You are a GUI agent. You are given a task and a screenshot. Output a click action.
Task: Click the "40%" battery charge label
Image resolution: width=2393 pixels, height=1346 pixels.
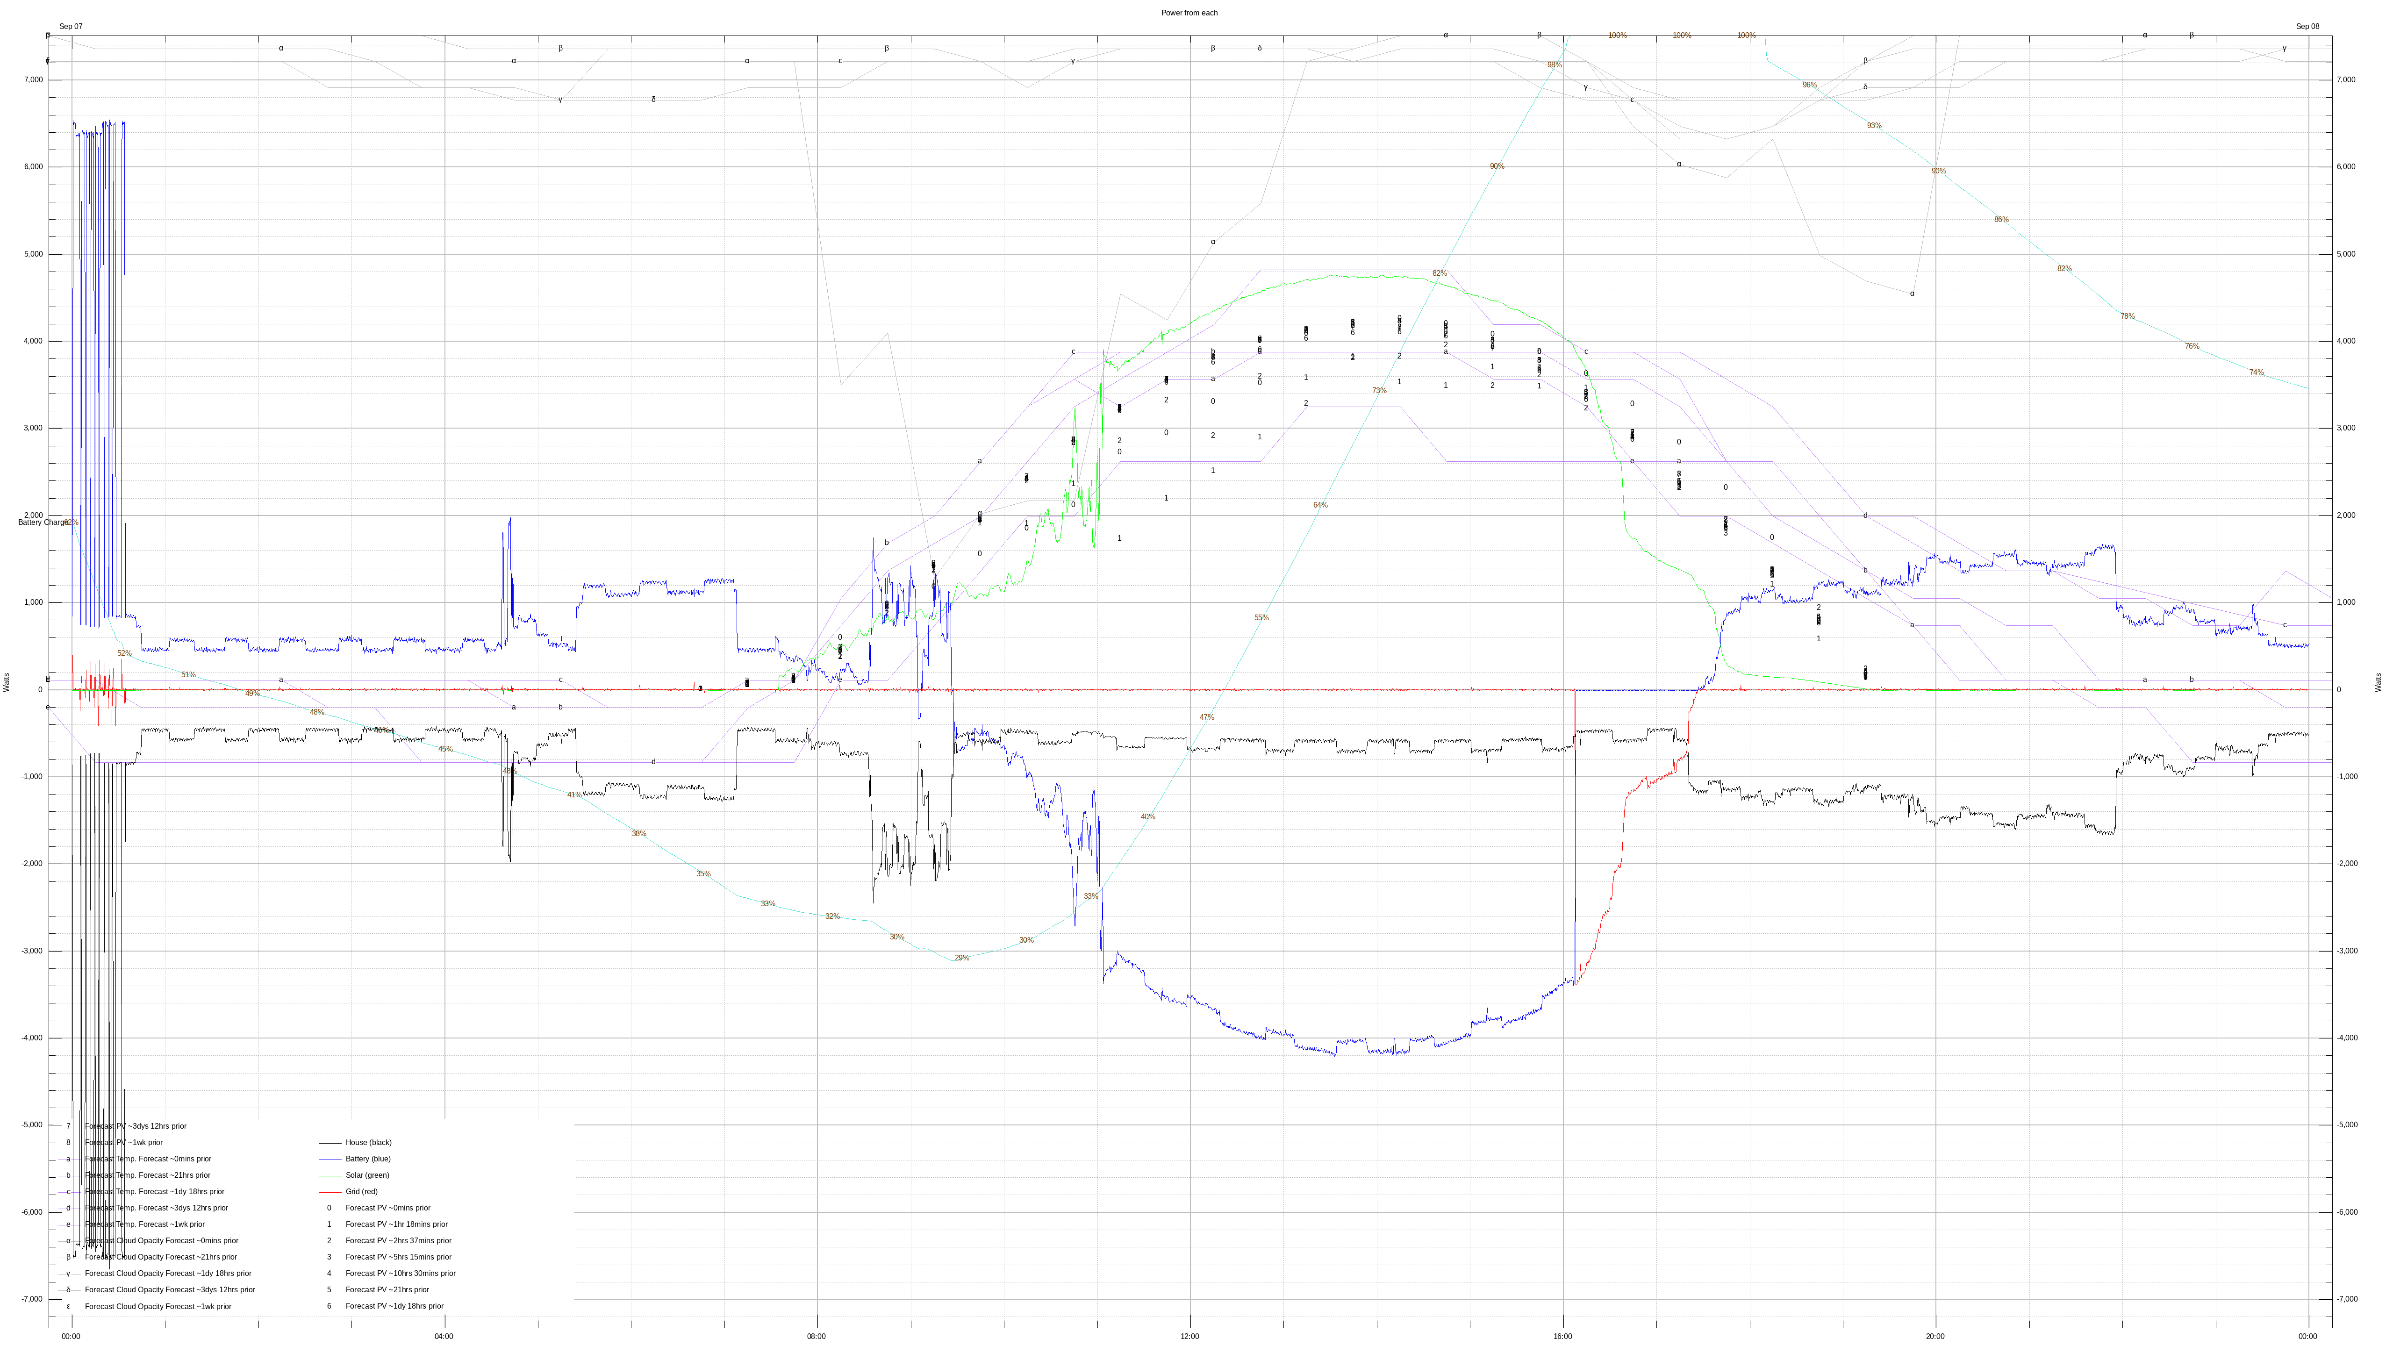coord(1148,817)
